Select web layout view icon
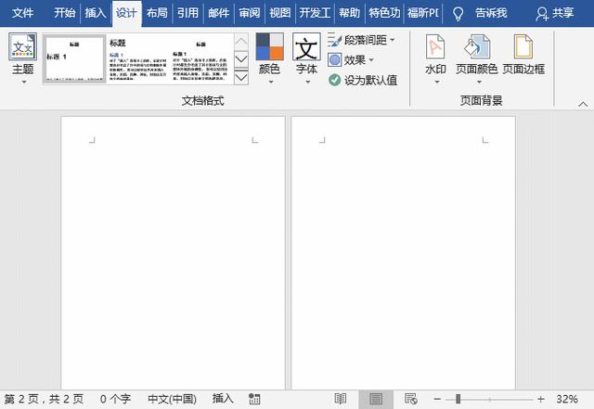Image resolution: width=594 pixels, height=409 pixels. 411,399
